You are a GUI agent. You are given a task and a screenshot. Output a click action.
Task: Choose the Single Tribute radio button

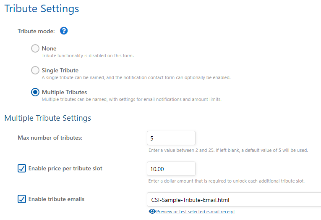(35, 70)
